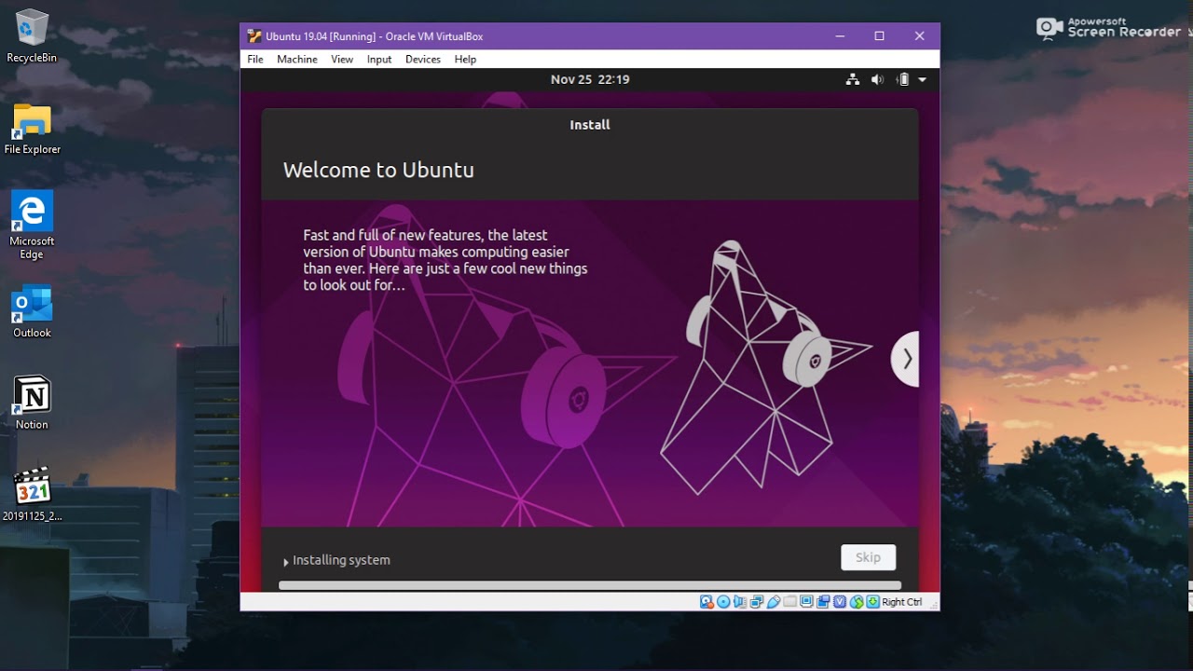This screenshot has height=671, width=1193.
Task: Select the 20191125 video file desktop icon
Action: pyautogui.click(x=32, y=494)
